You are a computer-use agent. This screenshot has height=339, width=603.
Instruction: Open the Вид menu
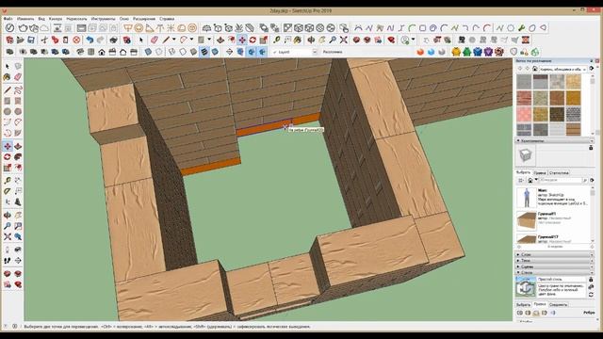tap(41, 19)
